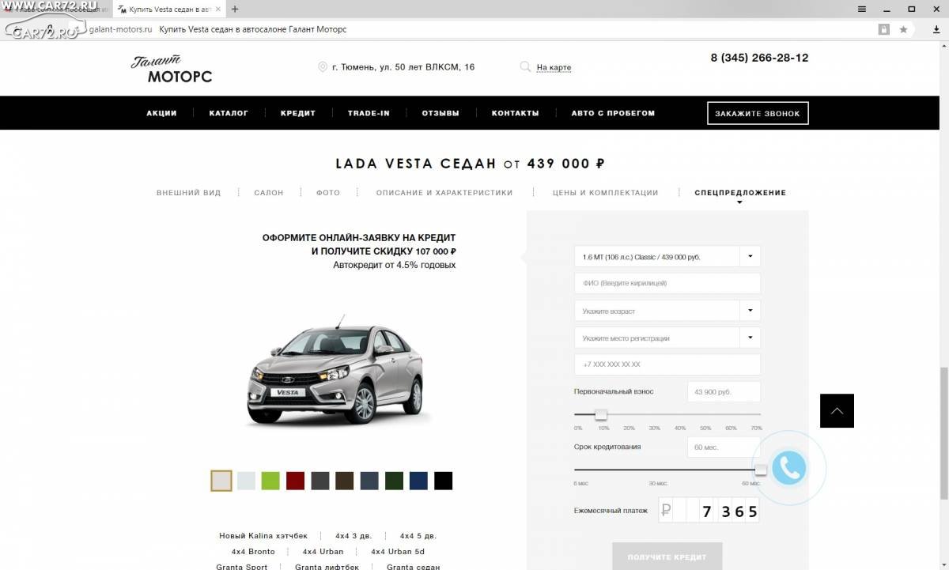949x570 pixels.
Task: Click the down payment amount field 43 900 руб.
Action: click(x=724, y=391)
